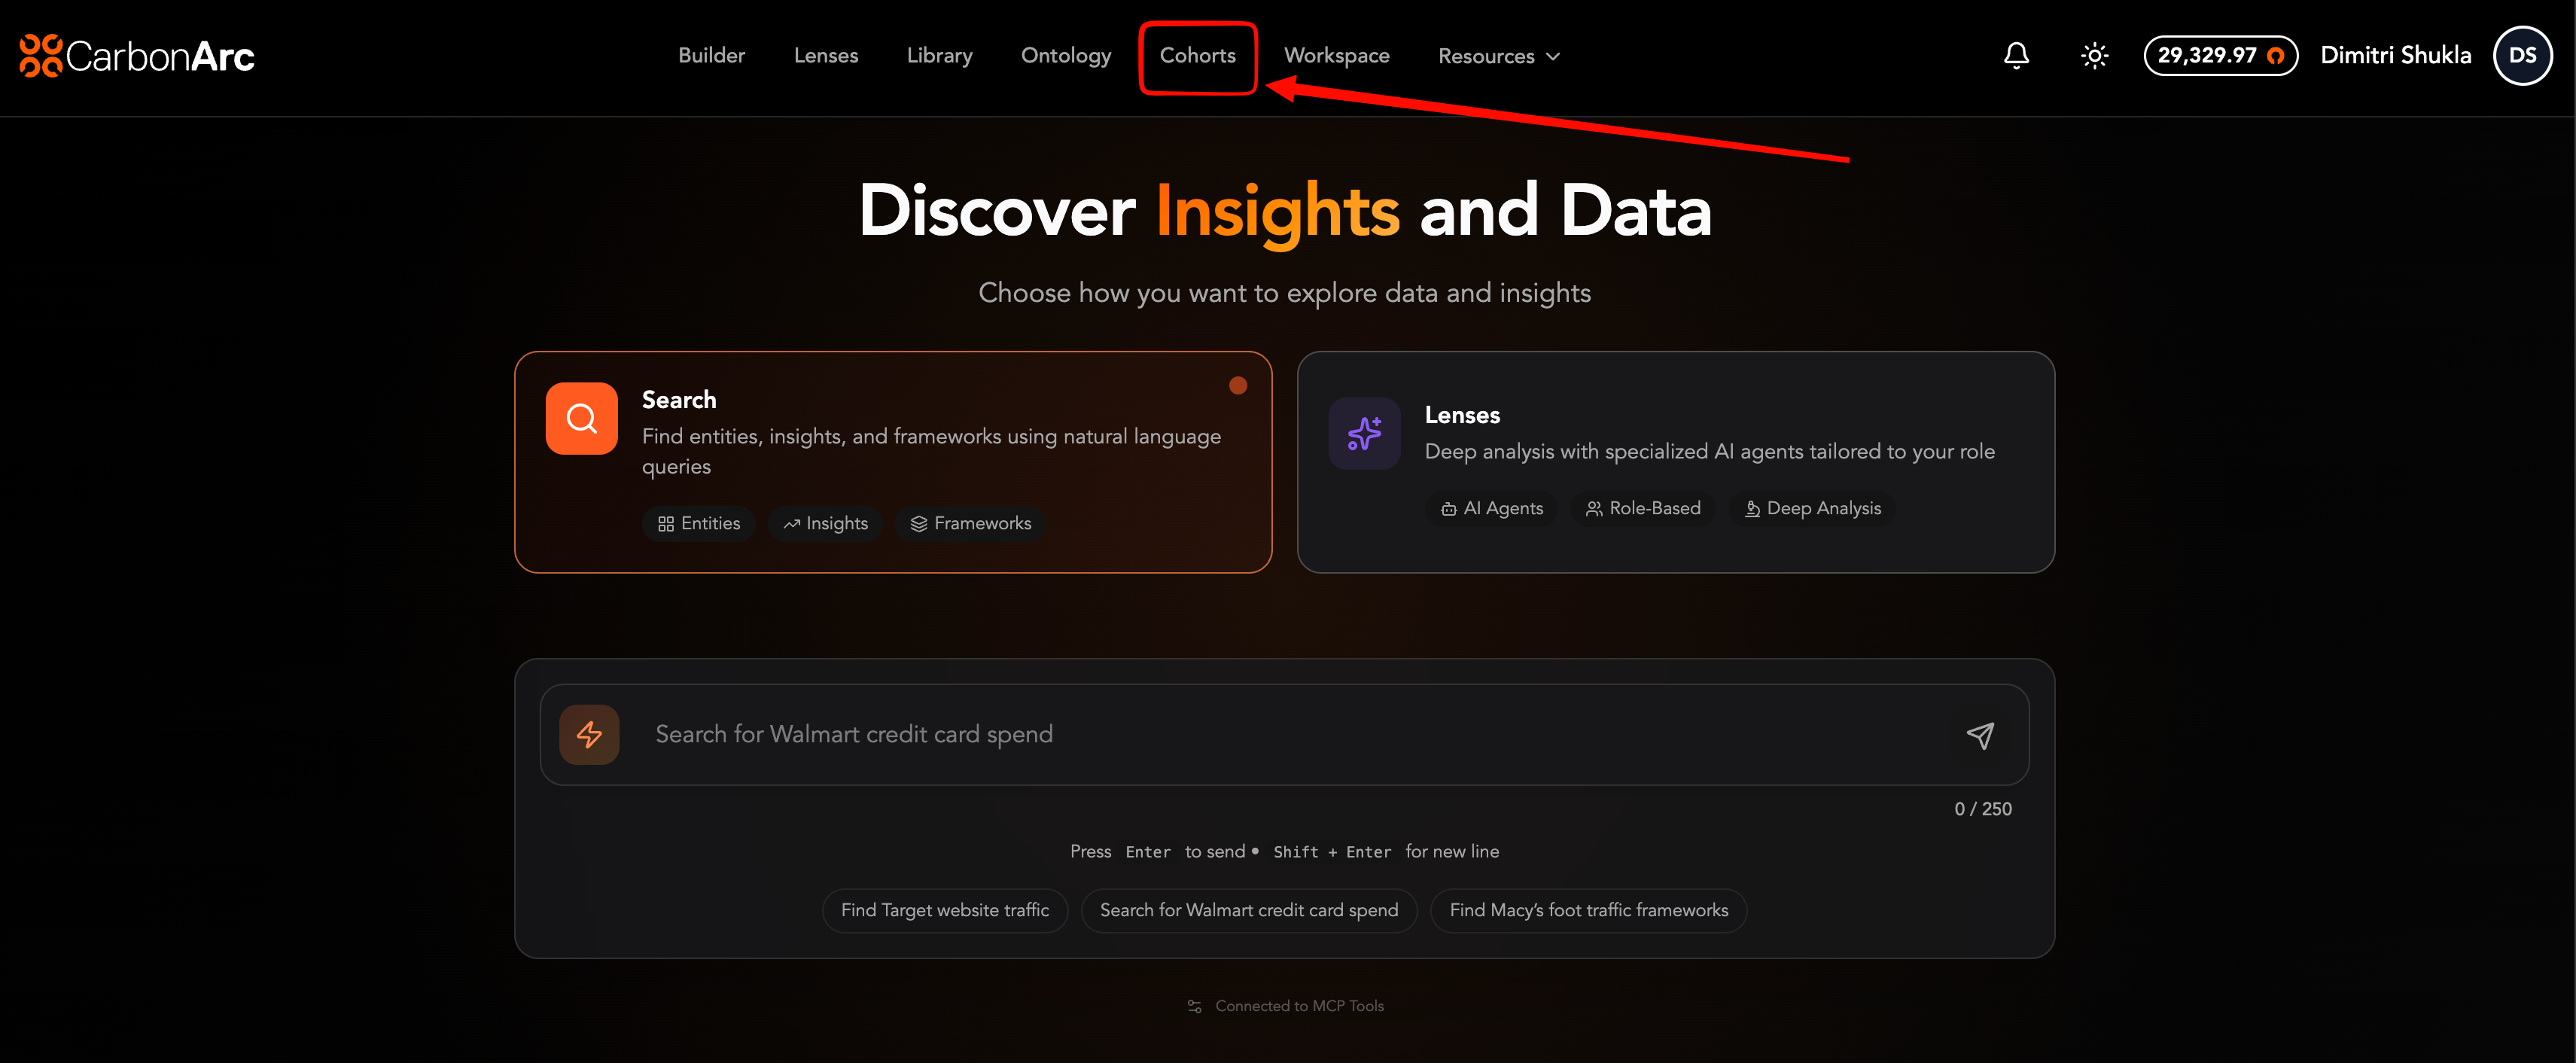This screenshot has height=1063, width=2576.
Task: Expand the Resources dropdown menu
Action: tap(1498, 57)
